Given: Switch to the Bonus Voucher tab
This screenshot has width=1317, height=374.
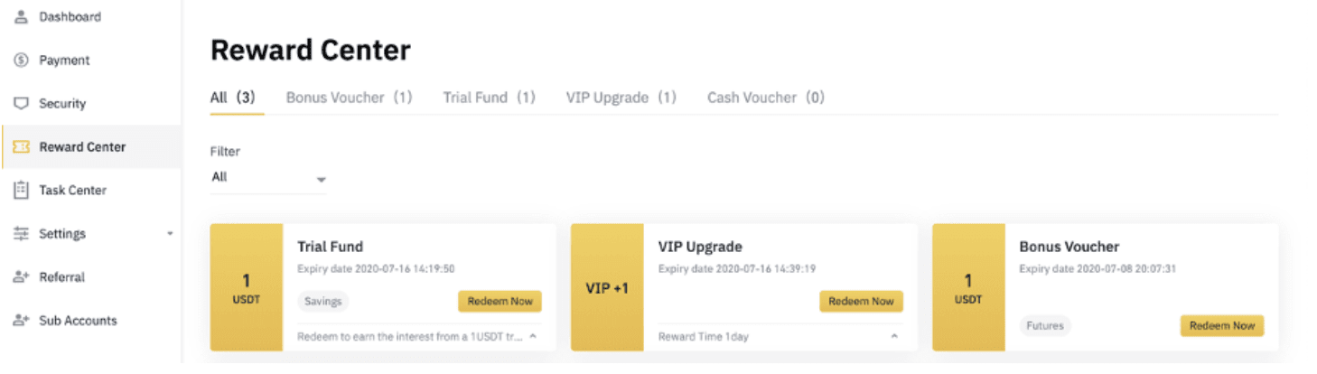Looking at the screenshot, I should (x=349, y=98).
